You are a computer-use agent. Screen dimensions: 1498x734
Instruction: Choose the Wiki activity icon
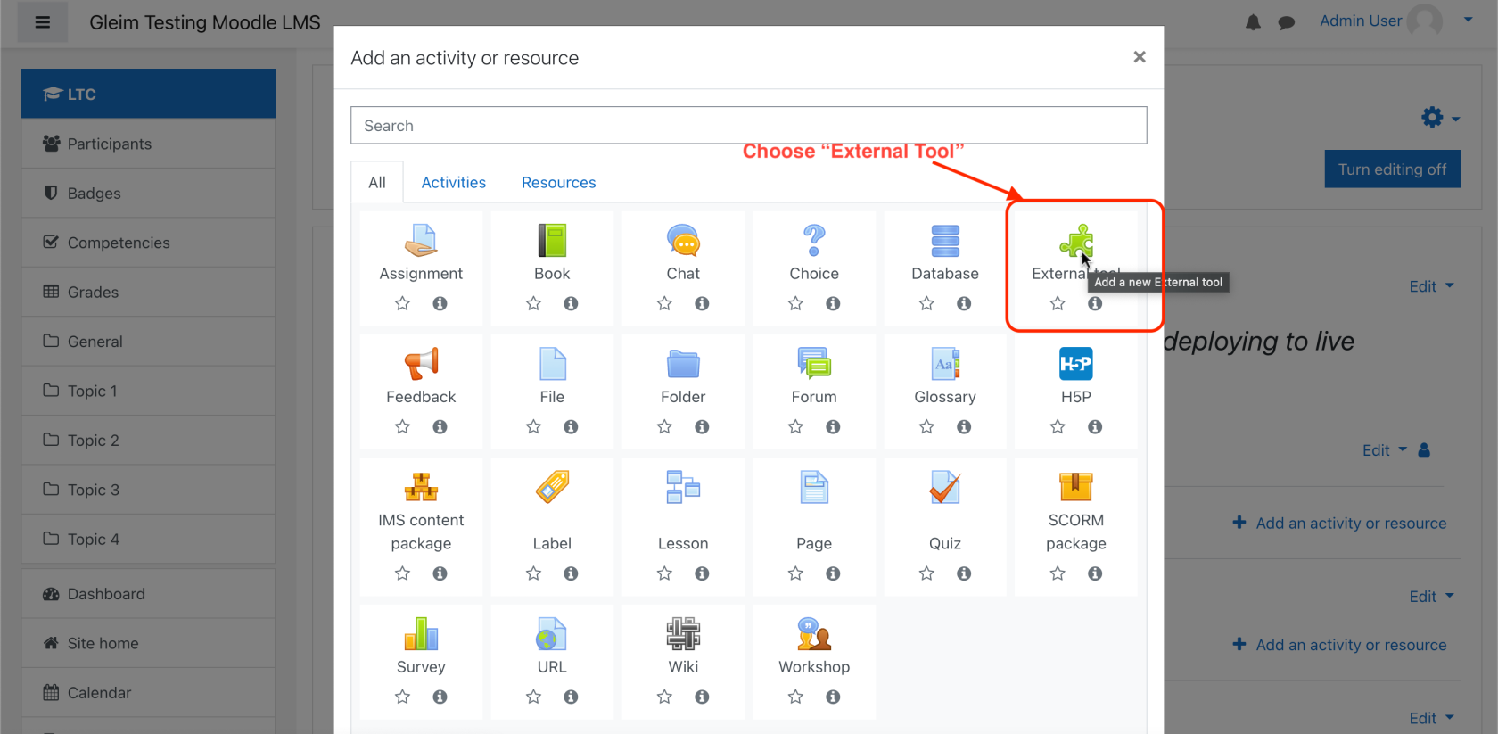coord(683,634)
